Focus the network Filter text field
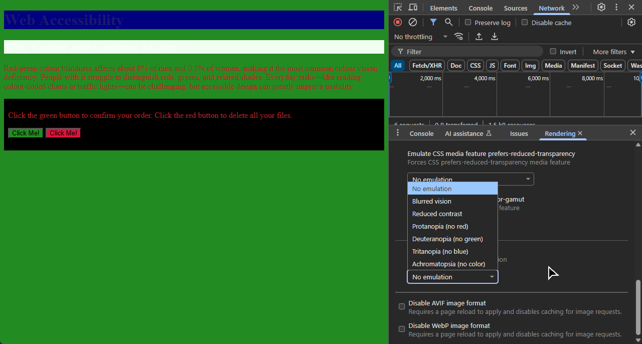Screen dimensions: 642x344 pyautogui.click(x=471, y=52)
